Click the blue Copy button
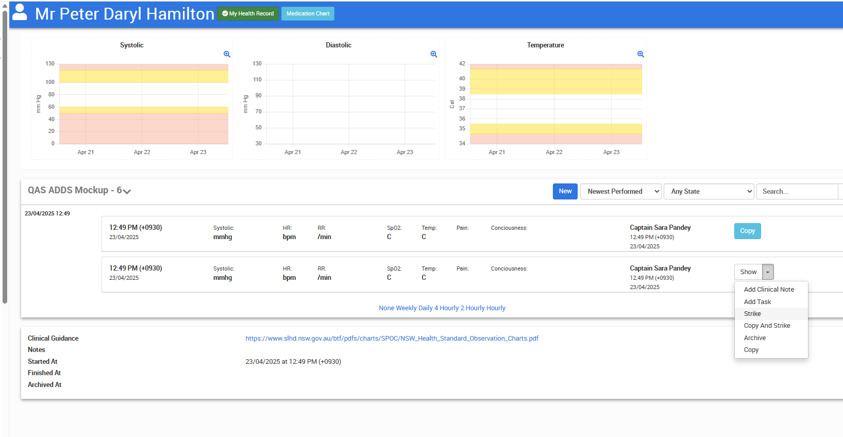The image size is (843, 437). click(747, 231)
